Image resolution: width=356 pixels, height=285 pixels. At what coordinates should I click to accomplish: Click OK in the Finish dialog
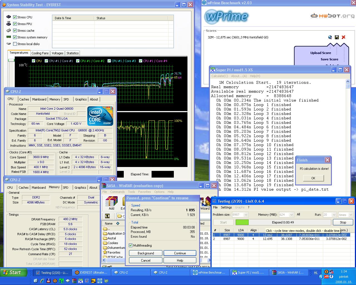pyautogui.click(x=313, y=178)
